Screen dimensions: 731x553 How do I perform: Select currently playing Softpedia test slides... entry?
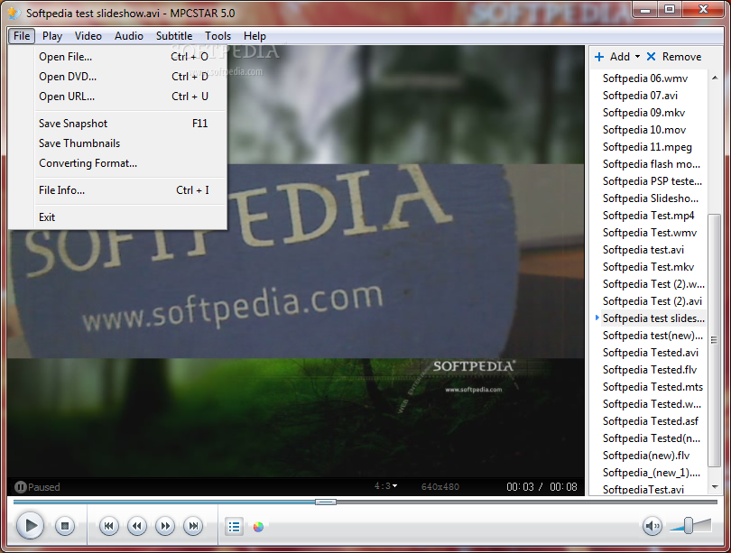pos(653,318)
